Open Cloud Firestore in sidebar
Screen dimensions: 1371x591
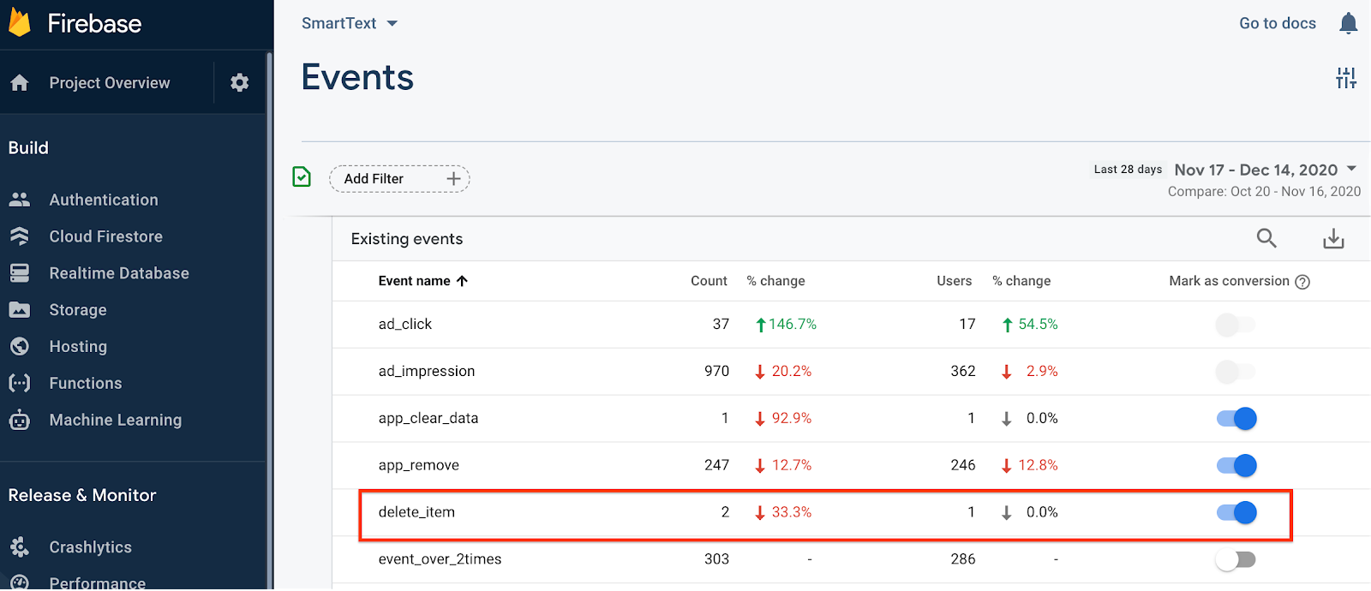(x=105, y=236)
